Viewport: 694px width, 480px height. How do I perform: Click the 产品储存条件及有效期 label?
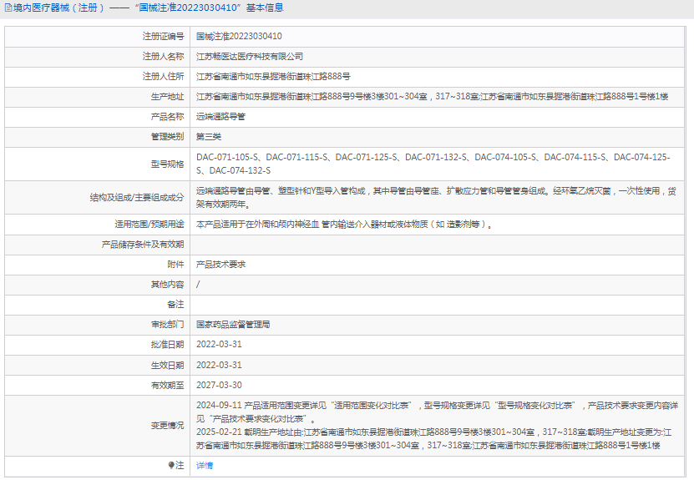pyautogui.click(x=143, y=245)
